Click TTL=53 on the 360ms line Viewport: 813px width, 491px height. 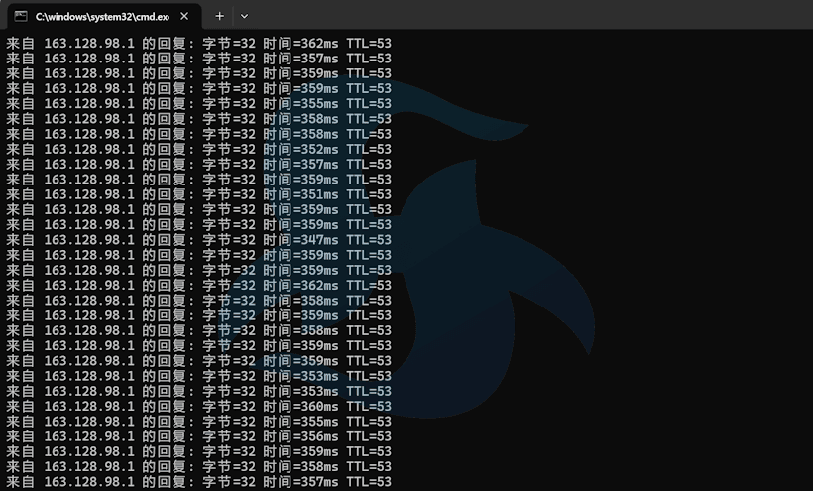369,406
